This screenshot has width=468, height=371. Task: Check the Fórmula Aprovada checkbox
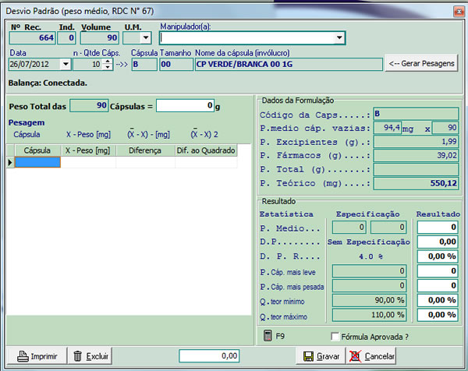pos(335,337)
